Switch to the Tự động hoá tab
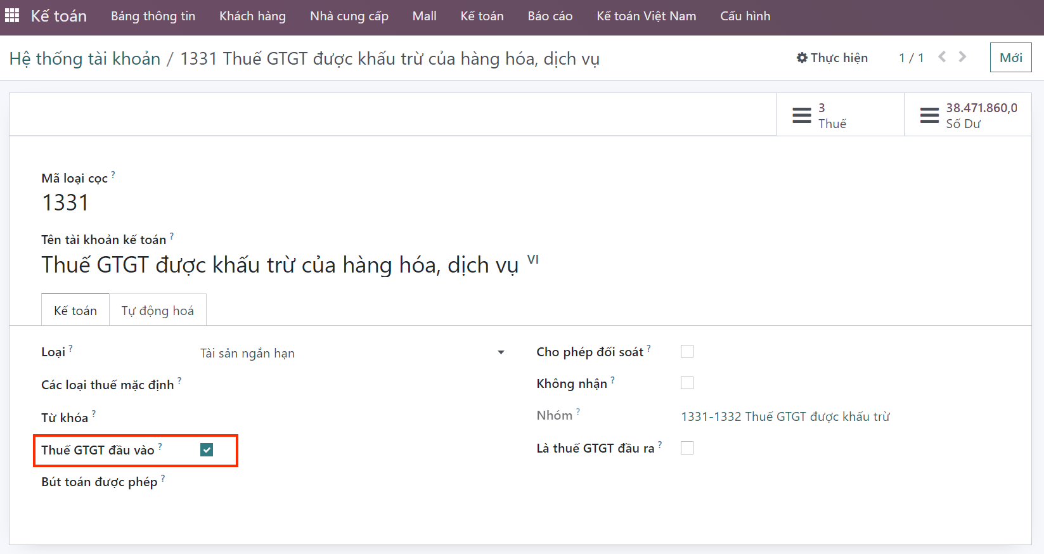Screen dimensions: 1044x554 158,310
